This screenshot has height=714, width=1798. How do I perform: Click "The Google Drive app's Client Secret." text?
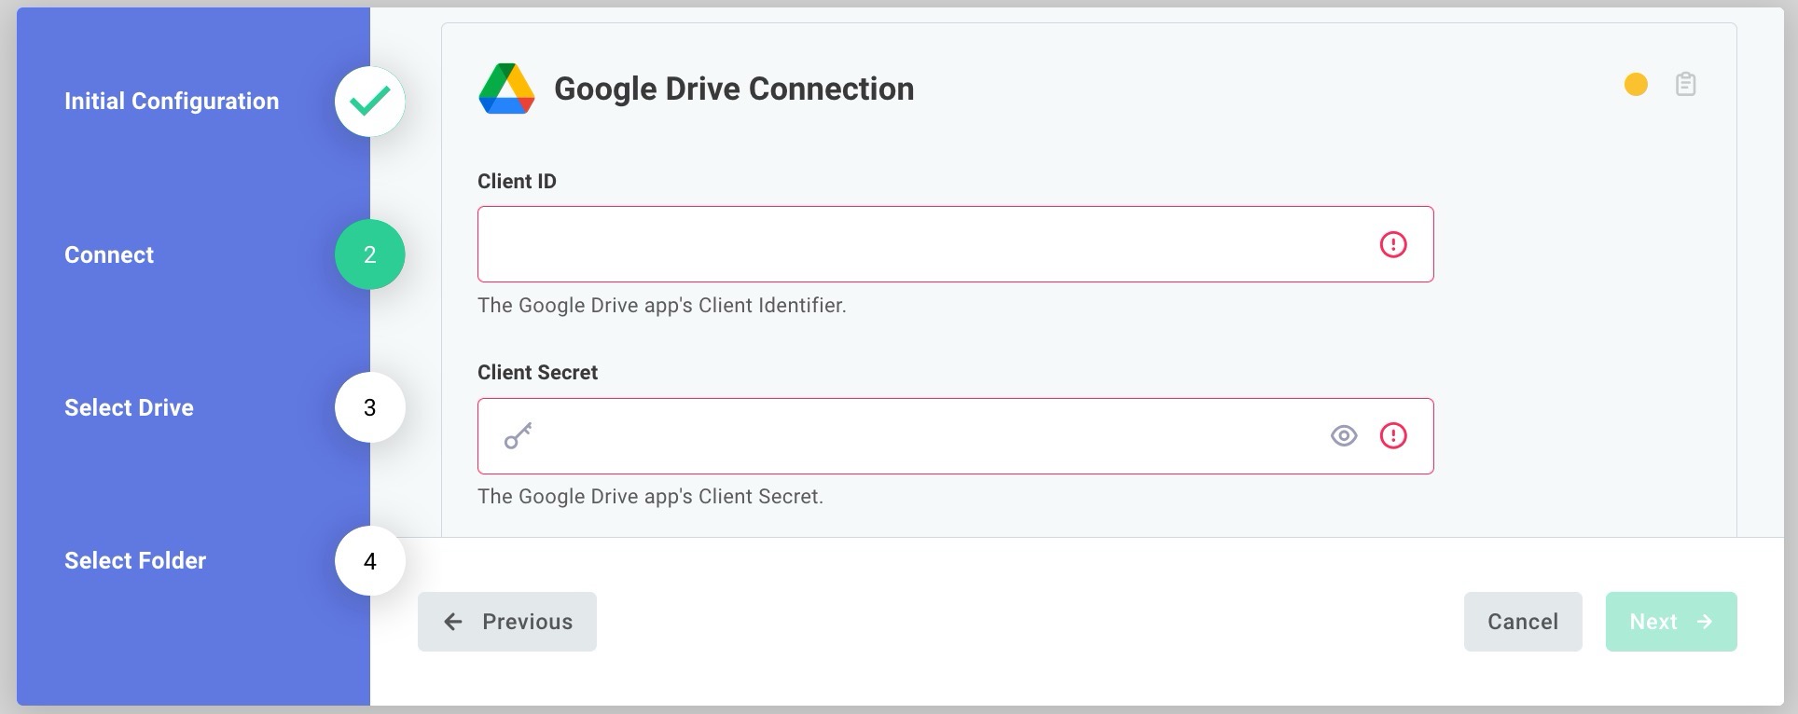[650, 496]
